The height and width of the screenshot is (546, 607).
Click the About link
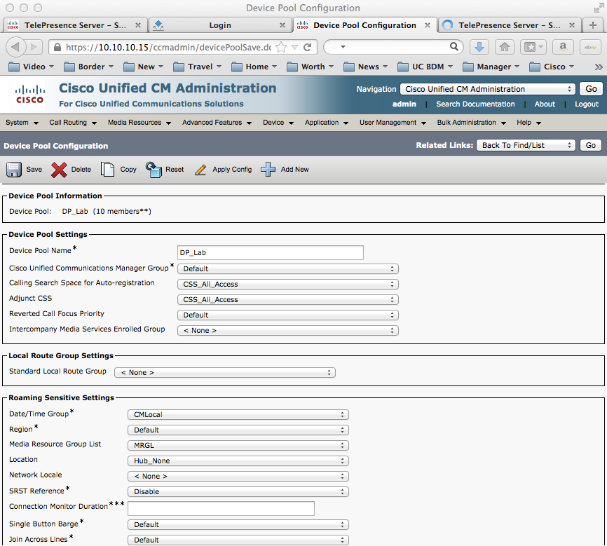coord(545,104)
